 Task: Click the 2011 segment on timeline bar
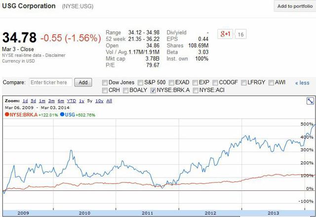point(147,213)
